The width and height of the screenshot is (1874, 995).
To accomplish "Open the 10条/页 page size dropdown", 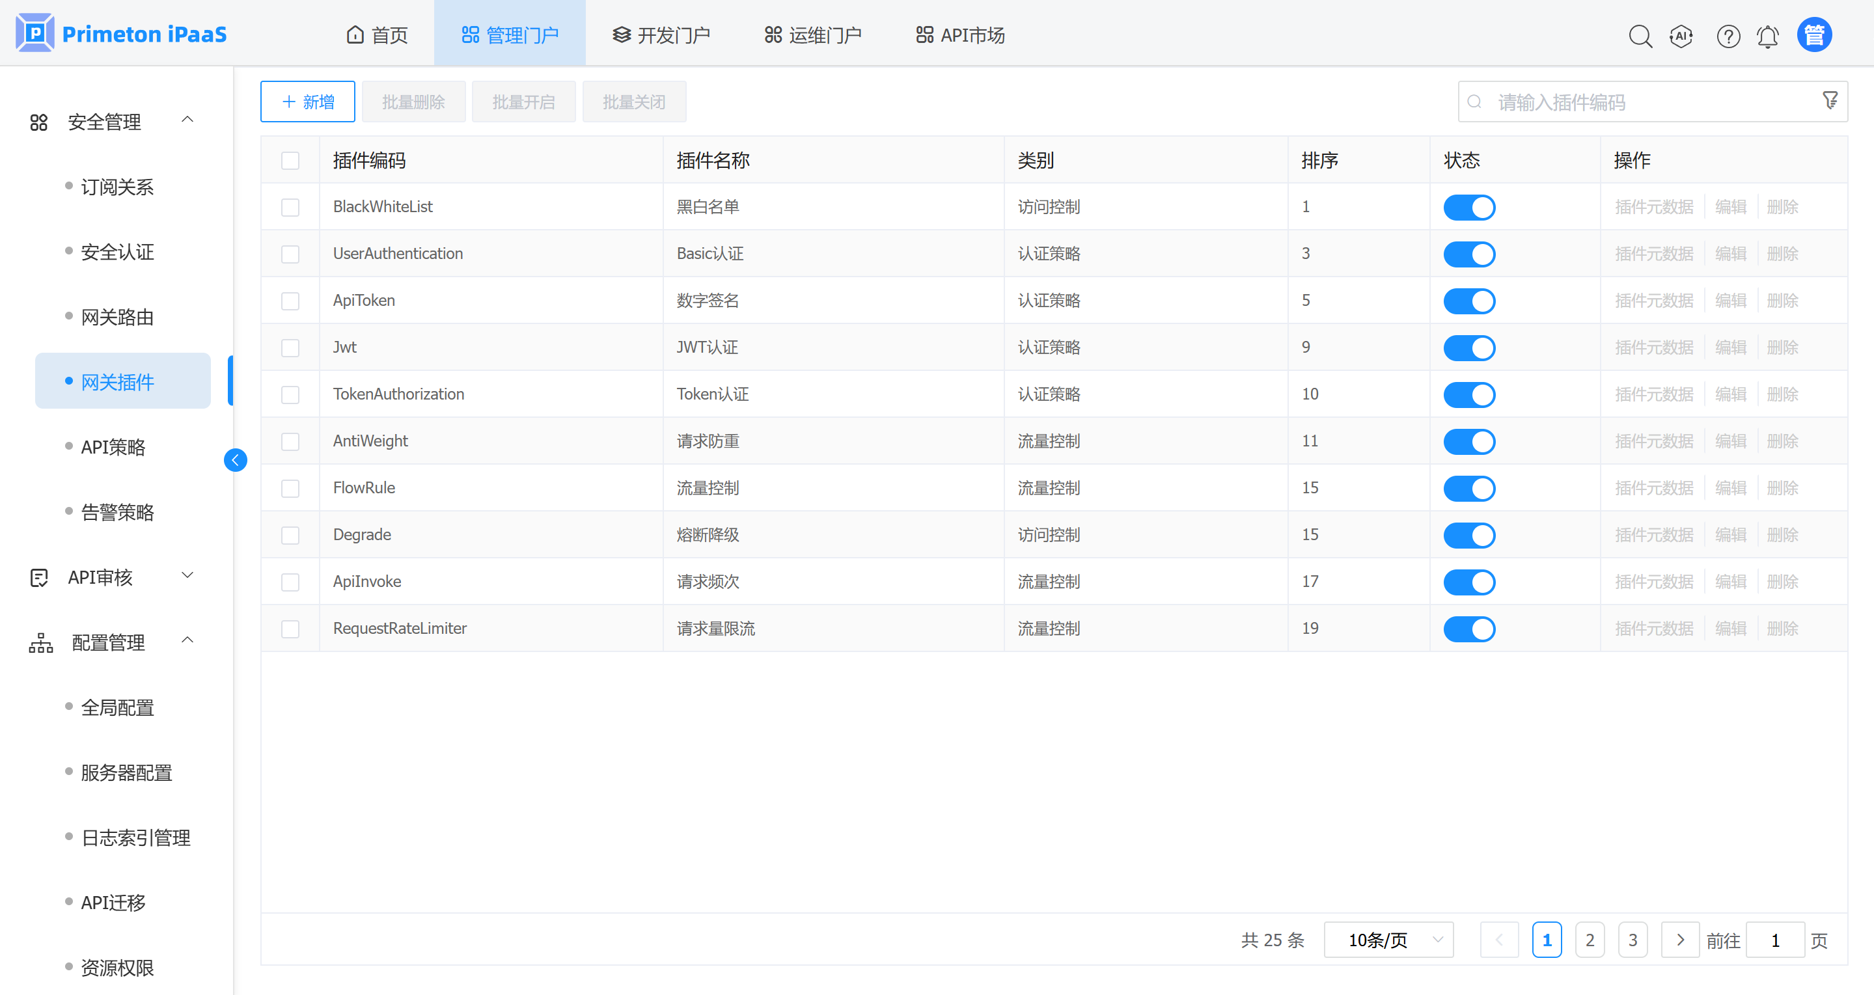I will [x=1389, y=940].
